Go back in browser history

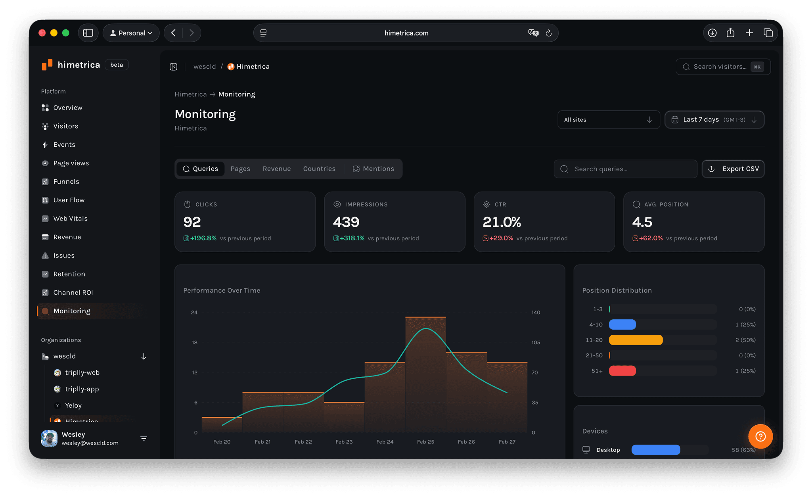(x=173, y=33)
